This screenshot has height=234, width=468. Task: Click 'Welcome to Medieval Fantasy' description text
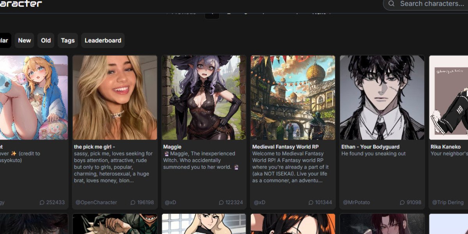click(x=291, y=167)
